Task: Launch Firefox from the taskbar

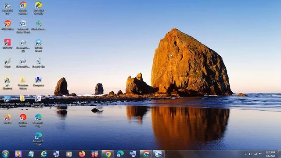Action: (x=82, y=154)
